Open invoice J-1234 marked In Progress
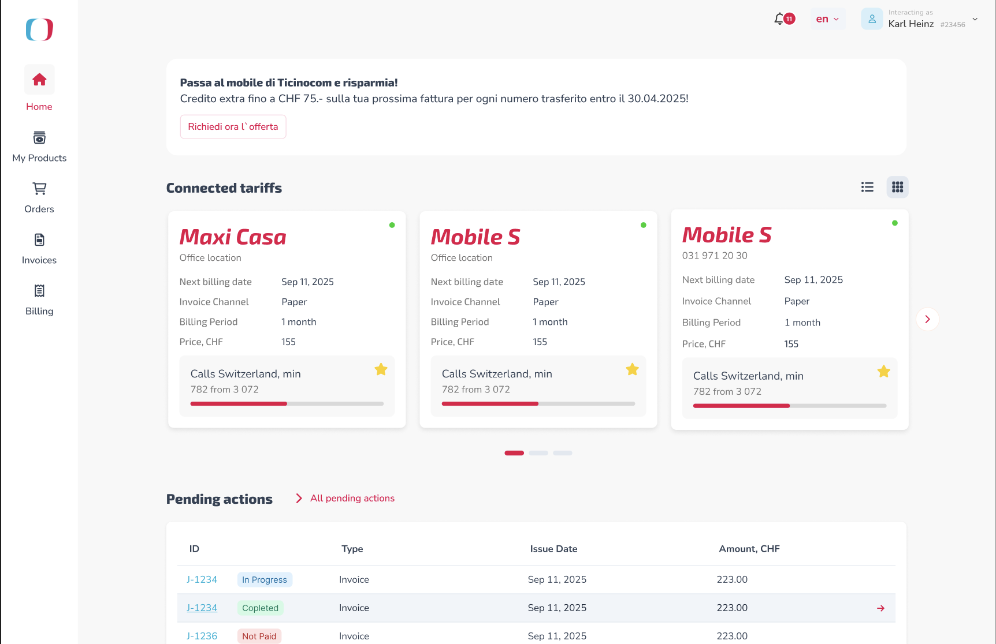This screenshot has width=996, height=644. (x=202, y=579)
